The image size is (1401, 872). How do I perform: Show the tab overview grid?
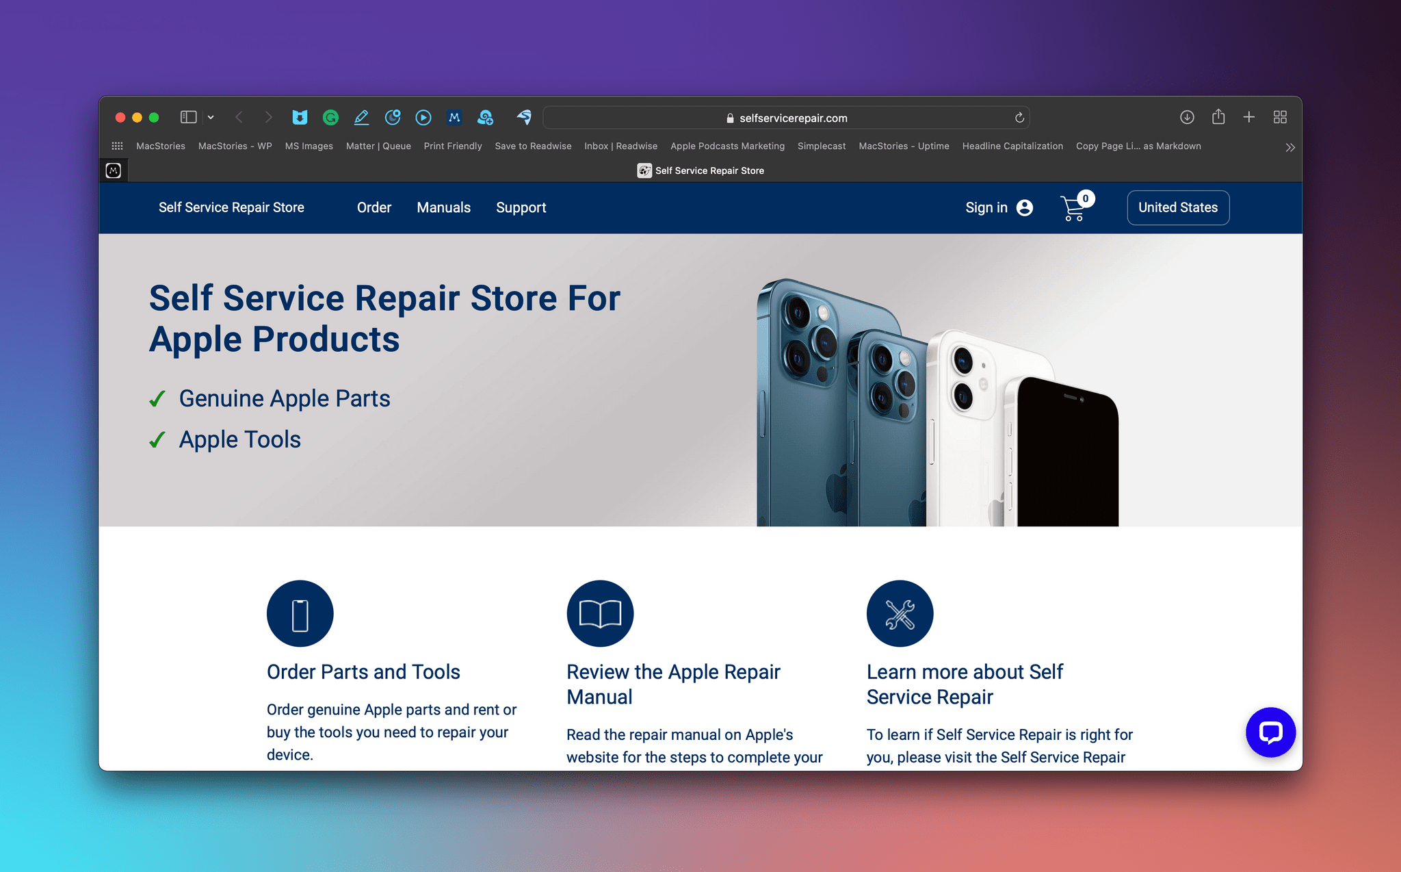[x=1280, y=118]
